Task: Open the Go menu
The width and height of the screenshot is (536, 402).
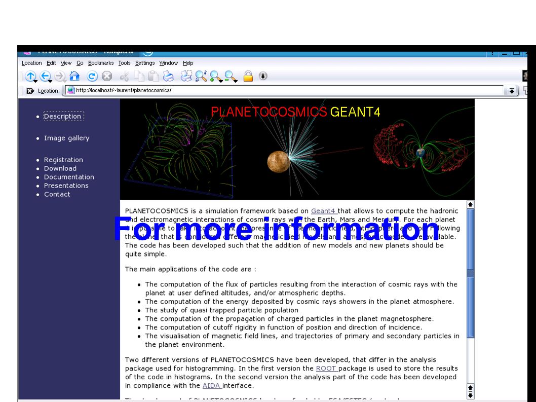Action: pyautogui.click(x=80, y=63)
